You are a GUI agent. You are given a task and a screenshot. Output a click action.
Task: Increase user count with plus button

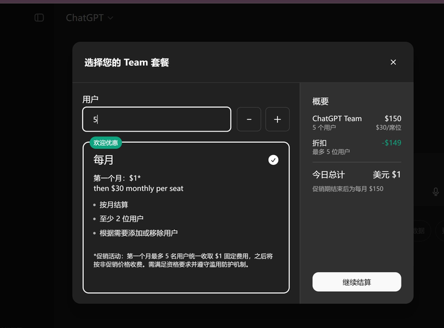coord(277,119)
